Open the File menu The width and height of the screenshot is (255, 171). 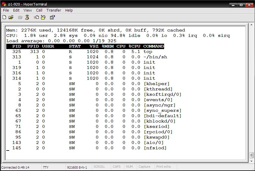pyautogui.click(x=6, y=10)
